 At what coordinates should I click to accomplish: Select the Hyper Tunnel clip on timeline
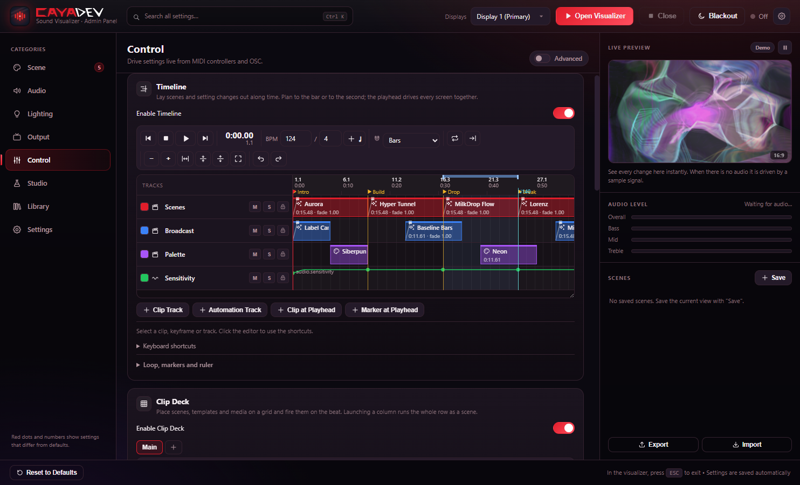tap(405, 207)
